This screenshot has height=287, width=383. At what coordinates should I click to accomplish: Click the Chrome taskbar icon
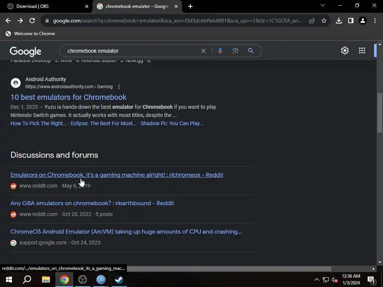64,280
